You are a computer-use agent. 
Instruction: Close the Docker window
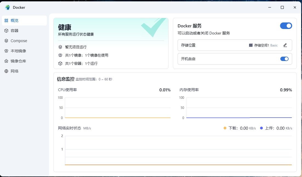[295, 7]
